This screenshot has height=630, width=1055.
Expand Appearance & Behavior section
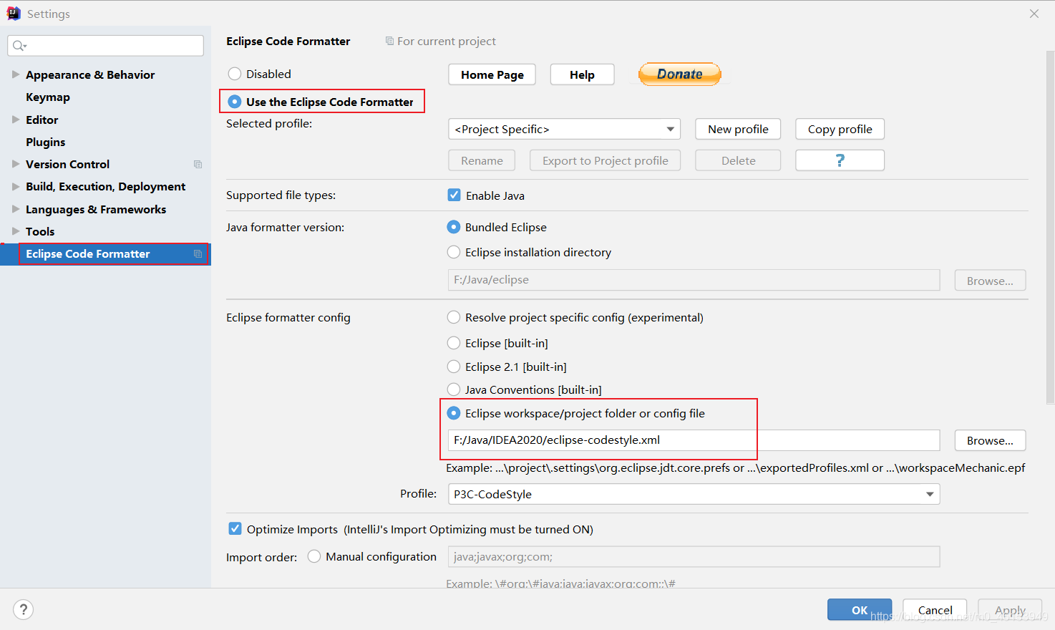coord(16,74)
